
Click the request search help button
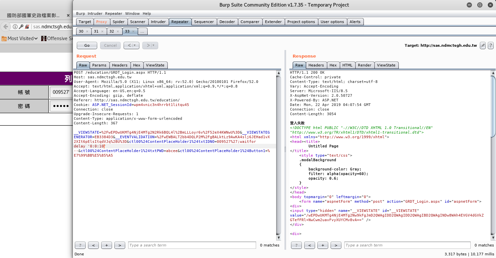click(80, 245)
